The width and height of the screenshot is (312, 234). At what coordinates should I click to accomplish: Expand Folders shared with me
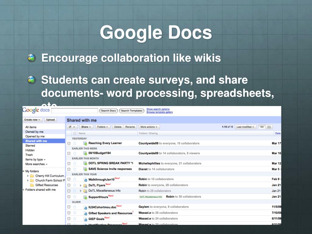[24, 190]
